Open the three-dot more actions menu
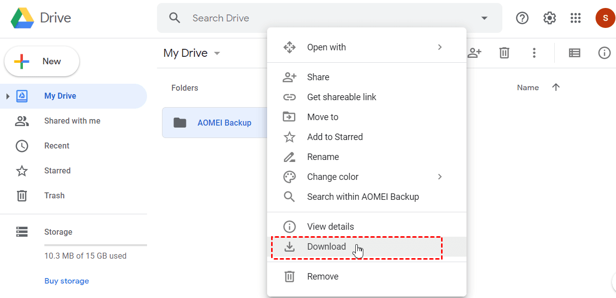The height and width of the screenshot is (298, 616). point(534,53)
